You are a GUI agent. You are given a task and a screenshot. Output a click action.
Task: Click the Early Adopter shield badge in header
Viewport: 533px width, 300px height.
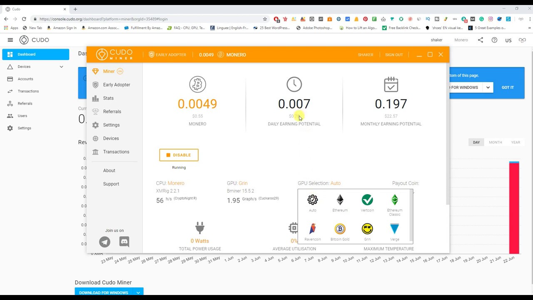pyautogui.click(x=167, y=55)
